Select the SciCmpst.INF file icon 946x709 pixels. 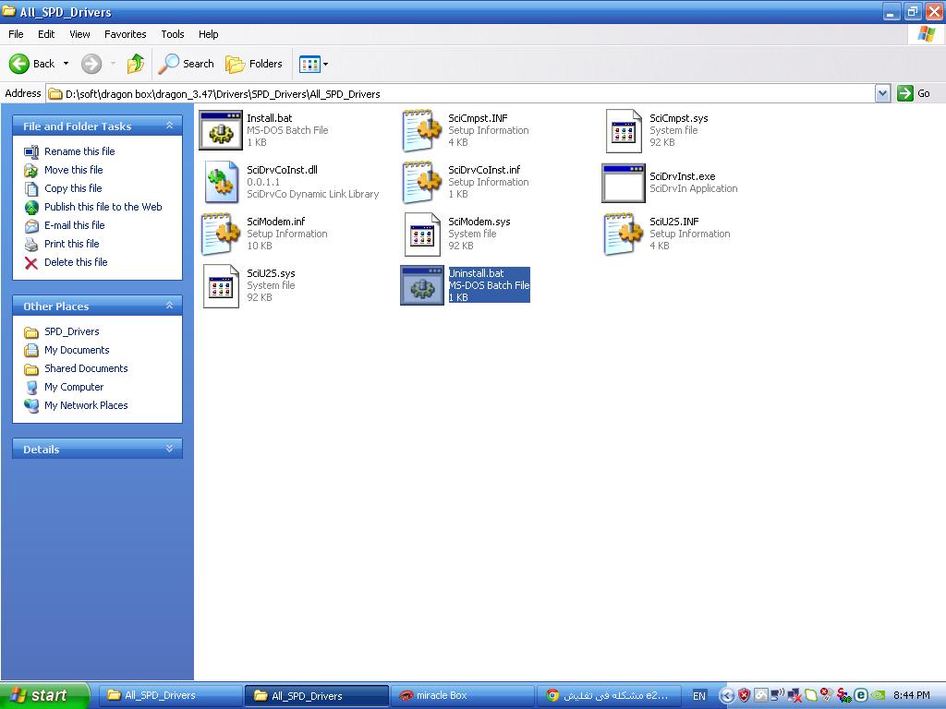pos(421,130)
